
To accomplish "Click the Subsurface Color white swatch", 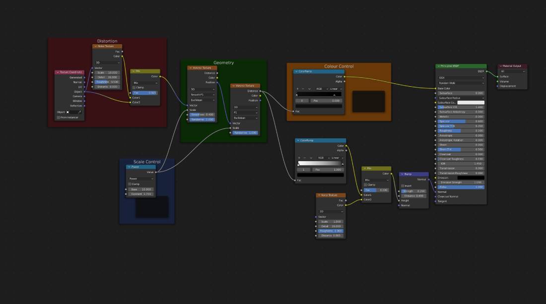I will click(x=471, y=103).
